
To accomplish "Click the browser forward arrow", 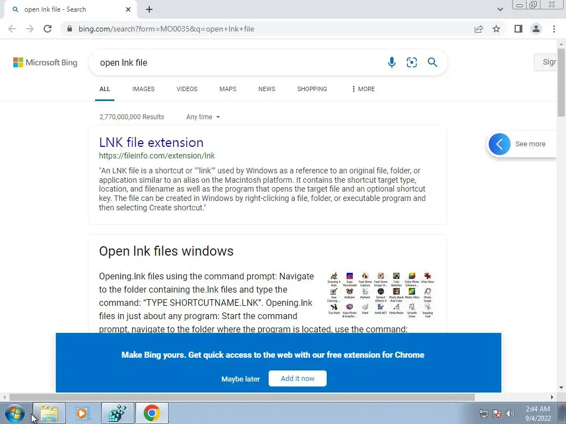I will pos(30,29).
